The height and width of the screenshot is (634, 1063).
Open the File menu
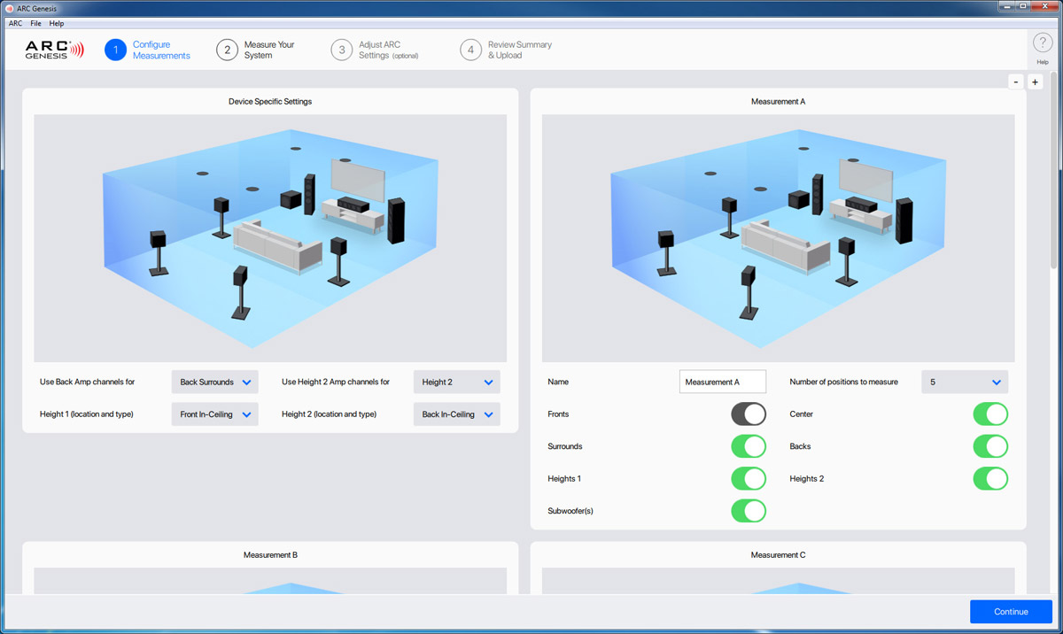pos(36,24)
